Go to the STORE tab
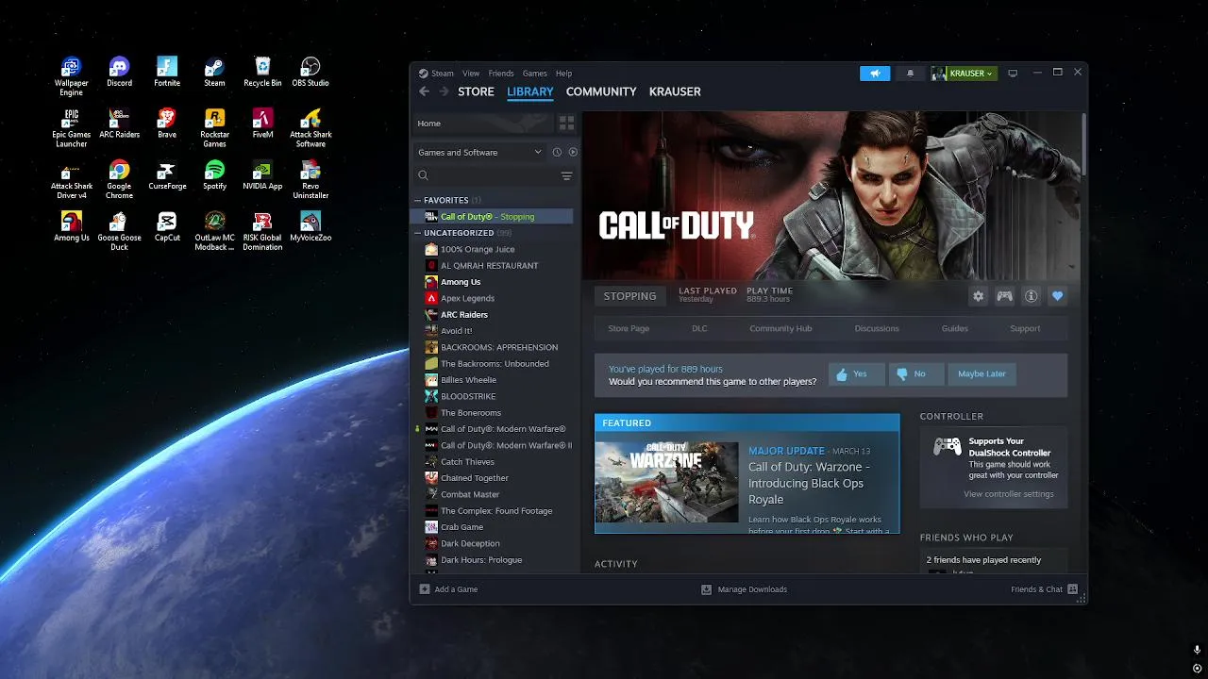Viewport: 1208px width, 679px height. point(476,91)
